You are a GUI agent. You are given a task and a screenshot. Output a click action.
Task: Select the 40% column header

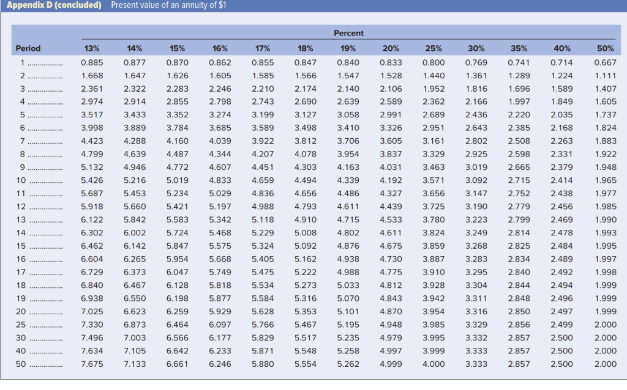click(562, 48)
